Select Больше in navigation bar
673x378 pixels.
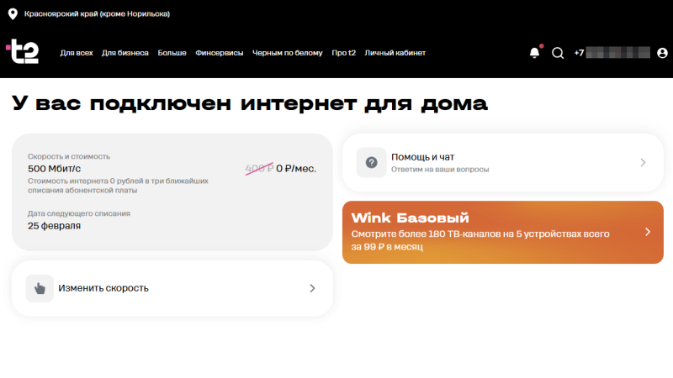click(x=172, y=53)
